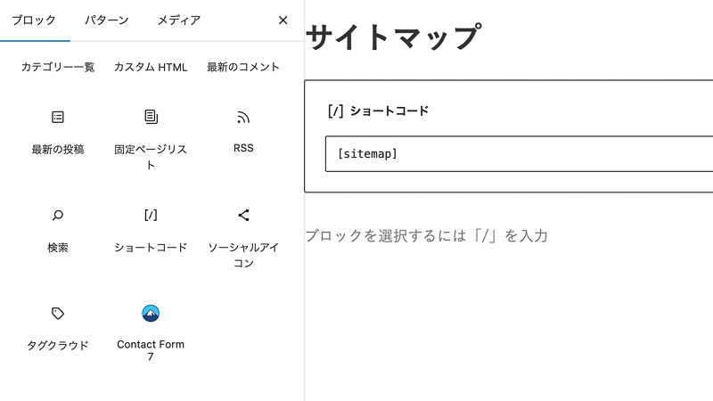This screenshot has height=401, width=713.
Task: Click the サイトマップ page title
Action: point(393,37)
